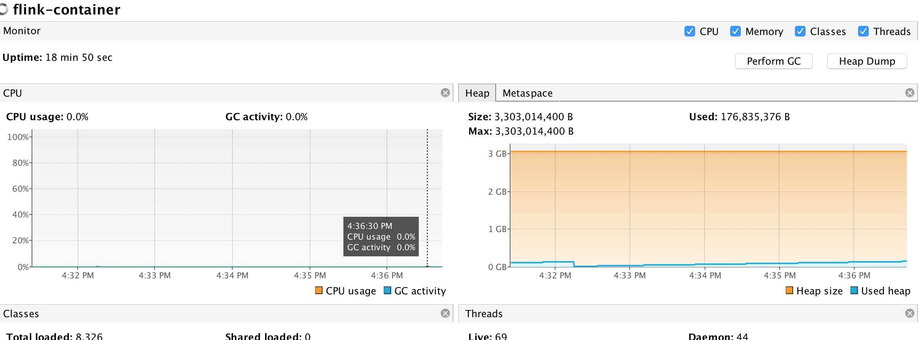Toggle the Memory checkbox
Viewport: 919px width, 340px height.
coord(735,31)
